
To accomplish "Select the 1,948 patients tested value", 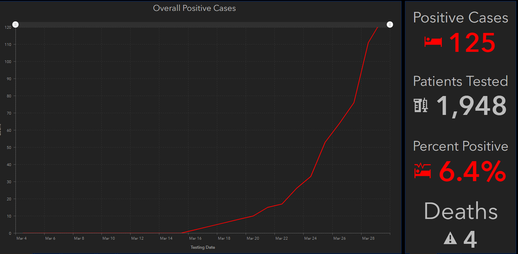I will tap(471, 106).
